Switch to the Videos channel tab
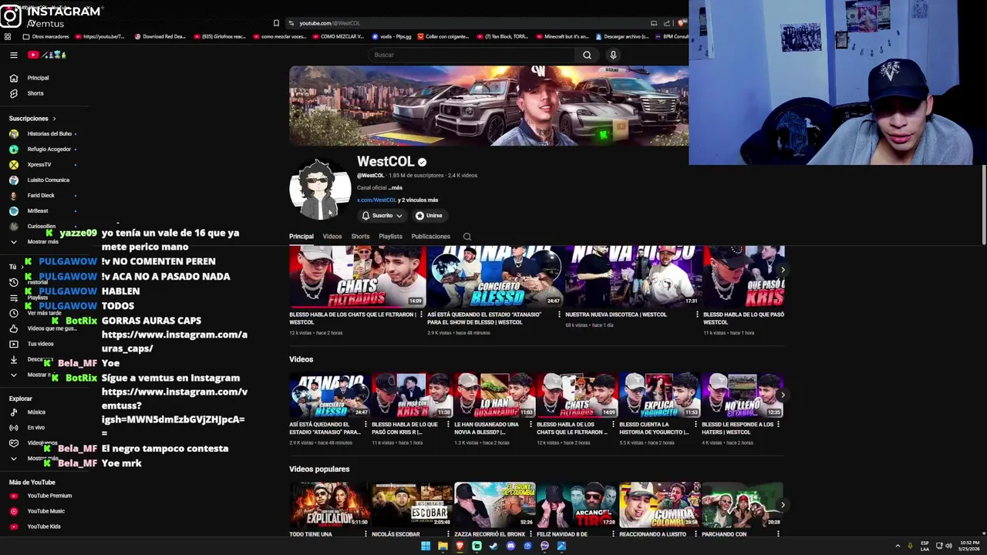This screenshot has height=555, width=987. click(332, 237)
